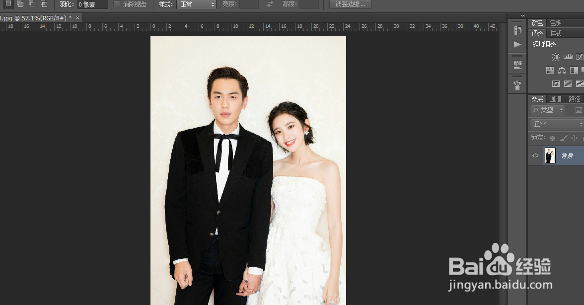Add a Threshold adjustment
The width and height of the screenshot is (584, 305).
pyautogui.click(x=580, y=84)
